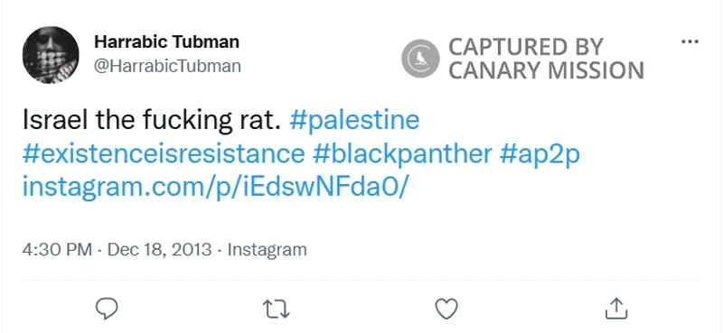Screen dimensions: 723x333
Task: Follow the #palestine hashtag
Action: [354, 120]
